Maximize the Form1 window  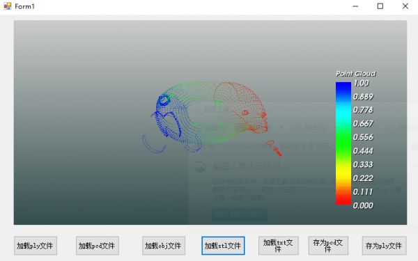pos(380,6)
